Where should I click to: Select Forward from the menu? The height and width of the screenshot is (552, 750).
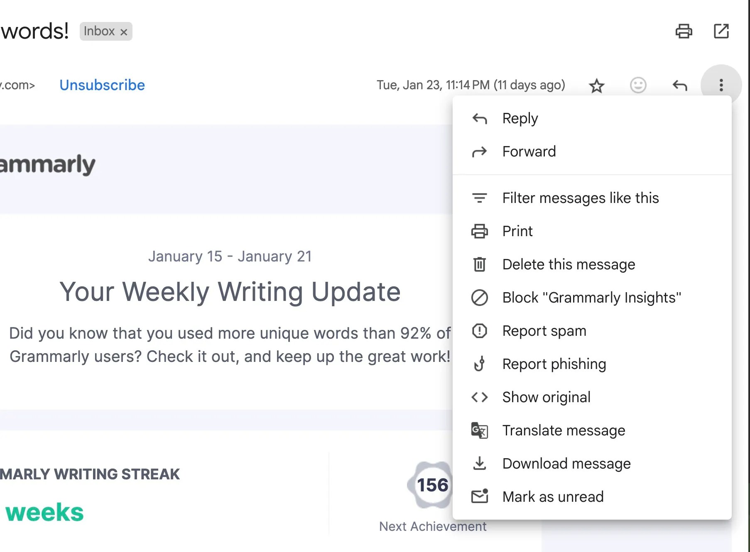[529, 151]
